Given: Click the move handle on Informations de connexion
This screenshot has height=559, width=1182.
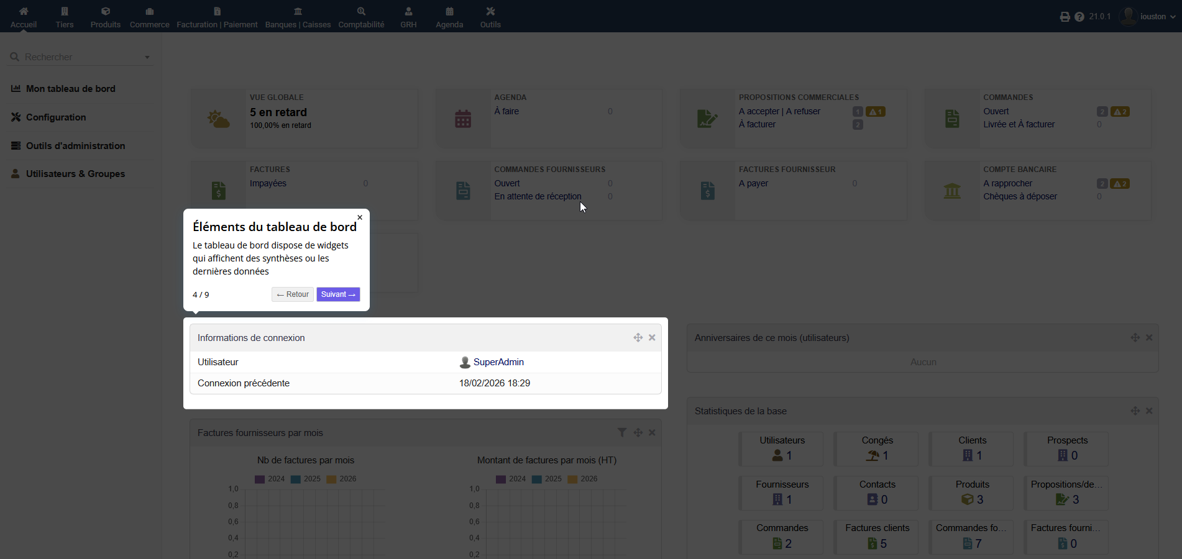Looking at the screenshot, I should [638, 338].
